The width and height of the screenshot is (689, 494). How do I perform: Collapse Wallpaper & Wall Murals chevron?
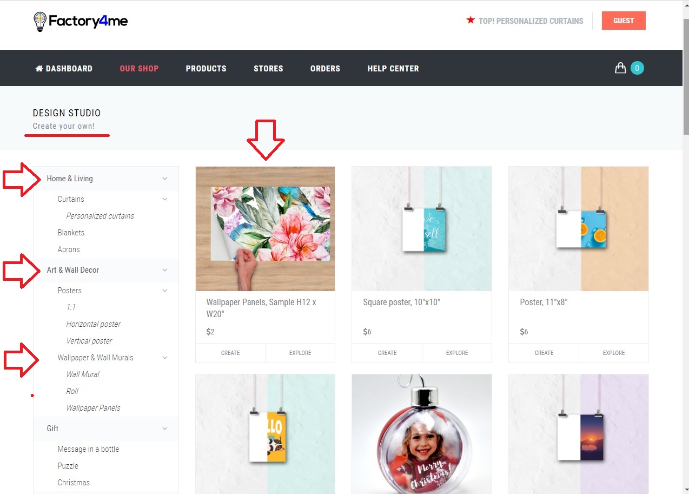tap(165, 358)
